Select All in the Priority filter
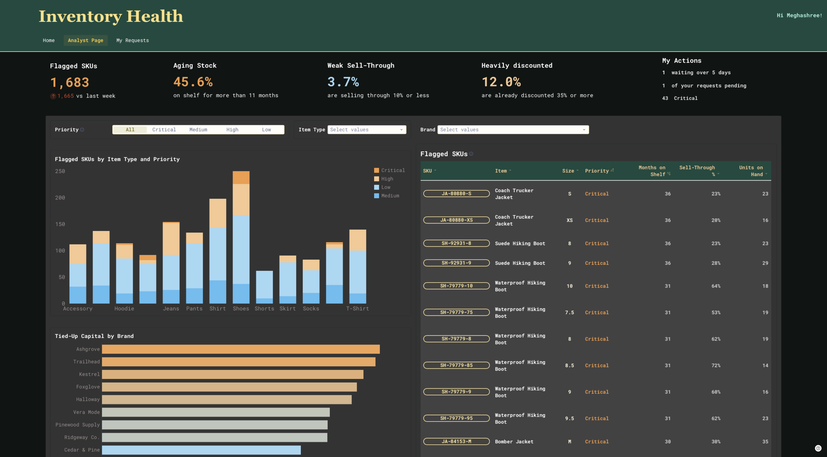The width and height of the screenshot is (827, 457). (x=130, y=130)
